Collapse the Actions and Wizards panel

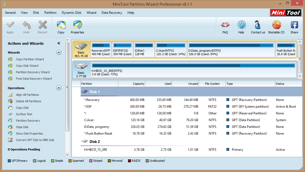coord(59,43)
